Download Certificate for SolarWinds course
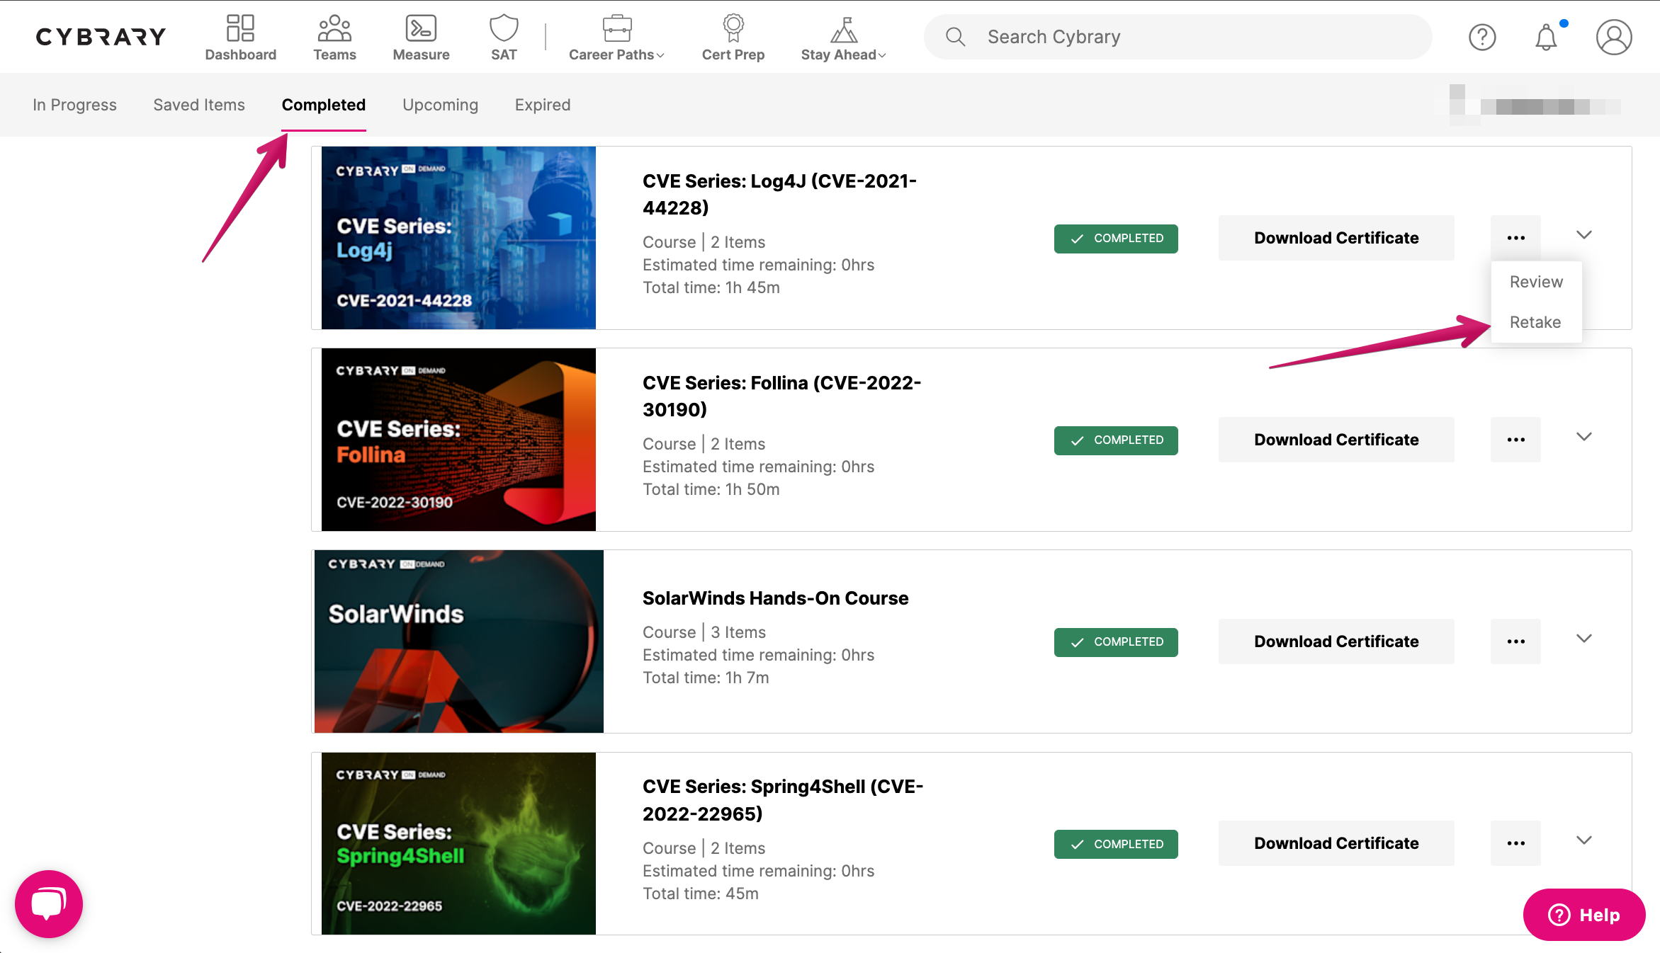The width and height of the screenshot is (1660, 953). coord(1336,641)
